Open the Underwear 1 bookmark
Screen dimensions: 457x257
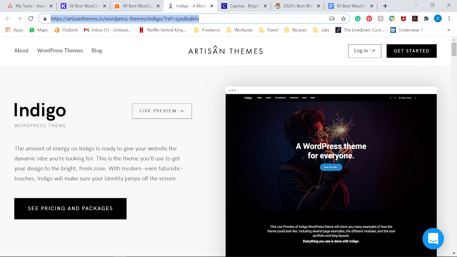pyautogui.click(x=406, y=30)
